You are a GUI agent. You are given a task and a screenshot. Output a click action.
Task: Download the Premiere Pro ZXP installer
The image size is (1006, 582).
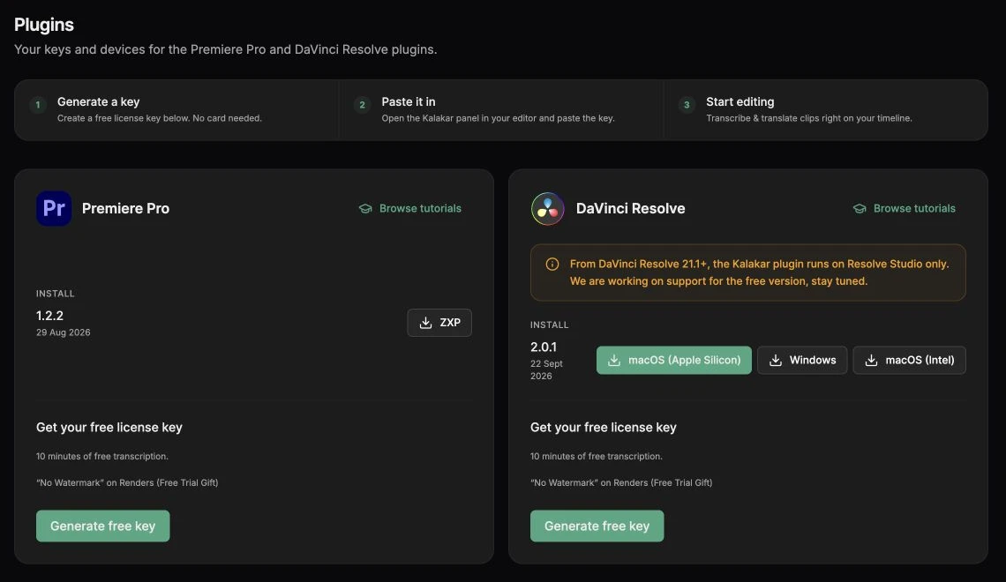click(439, 323)
